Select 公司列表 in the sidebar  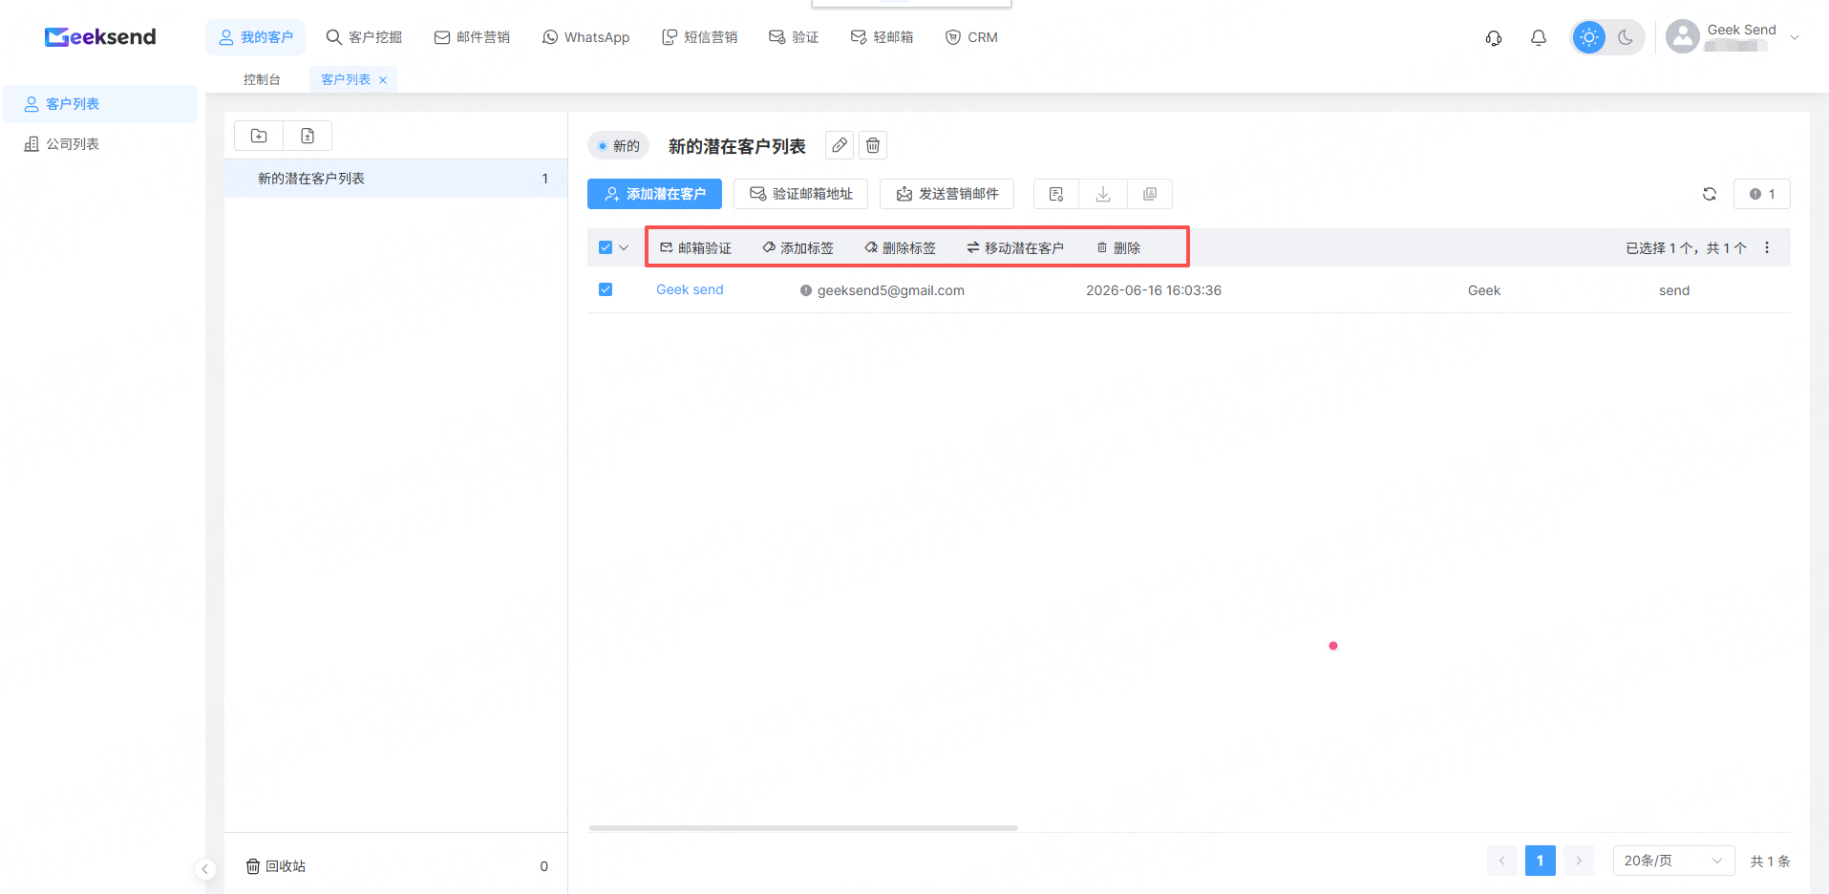click(100, 144)
